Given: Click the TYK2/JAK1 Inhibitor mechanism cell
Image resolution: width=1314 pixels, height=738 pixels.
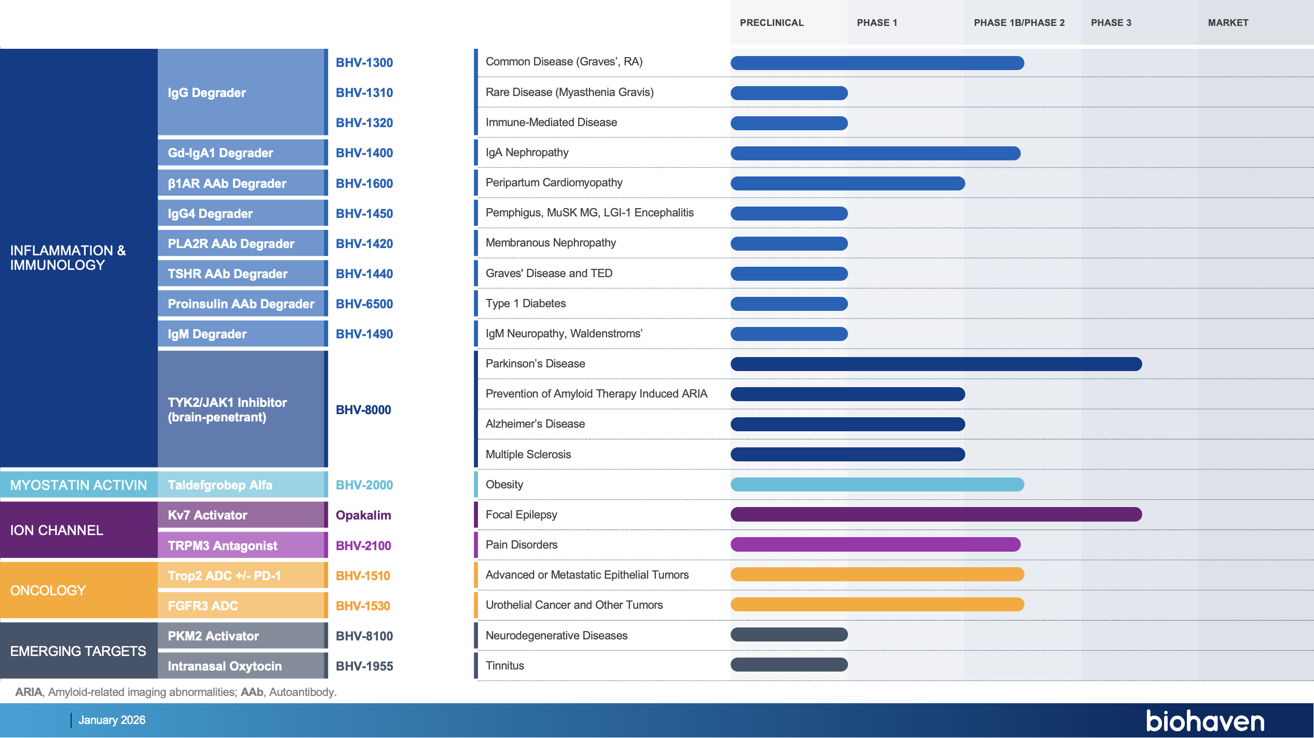Looking at the screenshot, I should 242,410.
